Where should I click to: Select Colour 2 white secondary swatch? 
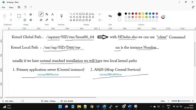tap(119, 20)
